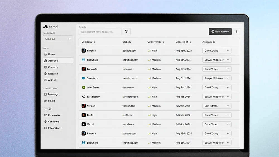The image size is (279, 157).
Task: Open the Sam Altman dropdown for Verizon
Action: [x=217, y=106]
